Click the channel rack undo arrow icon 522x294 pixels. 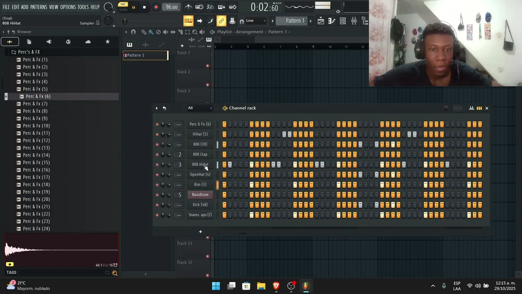(164, 108)
